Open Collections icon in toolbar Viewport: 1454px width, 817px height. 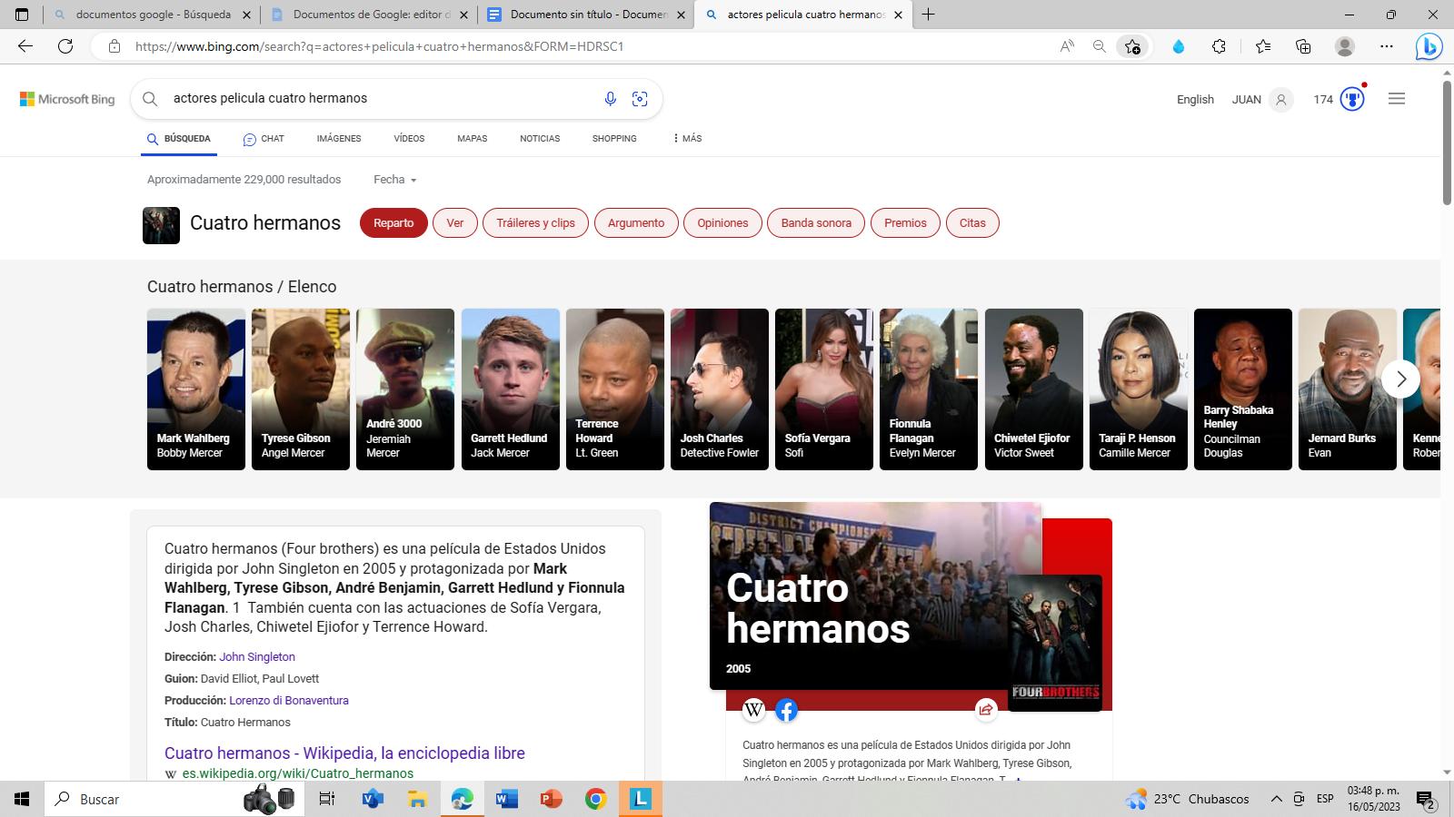[1303, 46]
